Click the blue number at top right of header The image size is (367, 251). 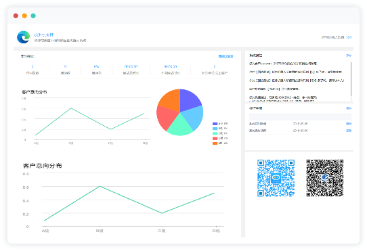349,37
